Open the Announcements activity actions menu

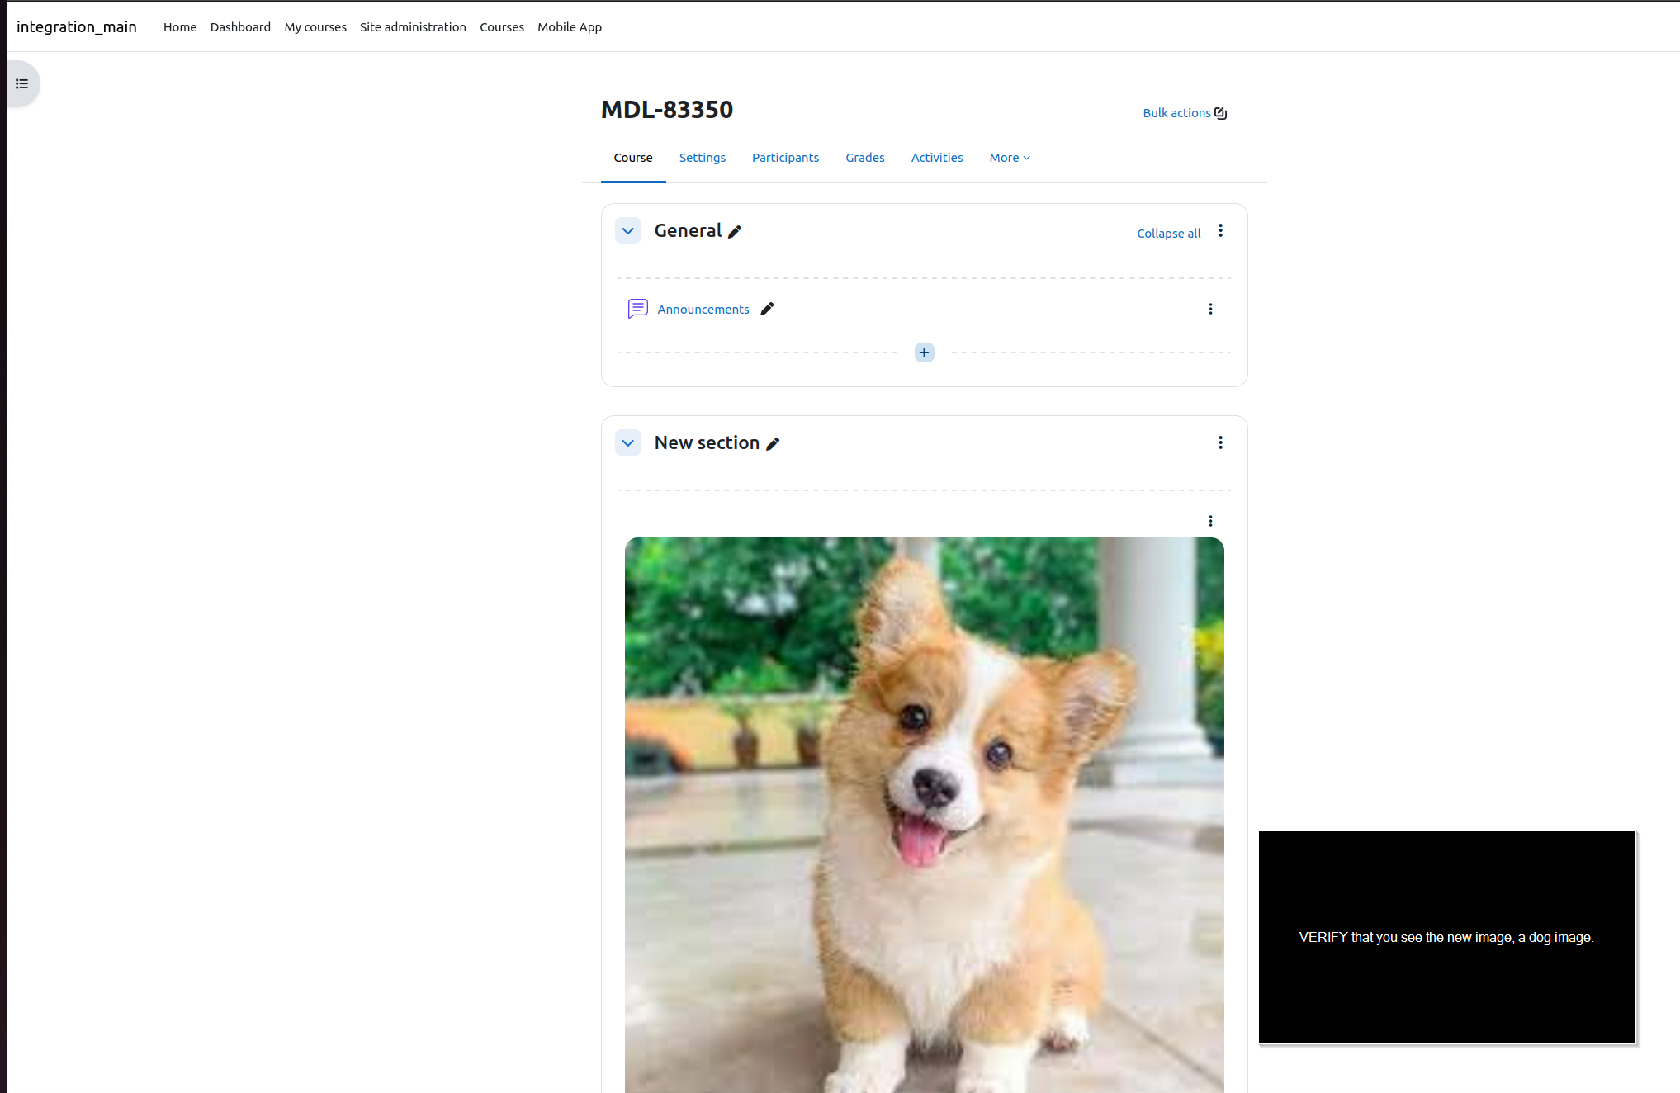click(x=1210, y=309)
